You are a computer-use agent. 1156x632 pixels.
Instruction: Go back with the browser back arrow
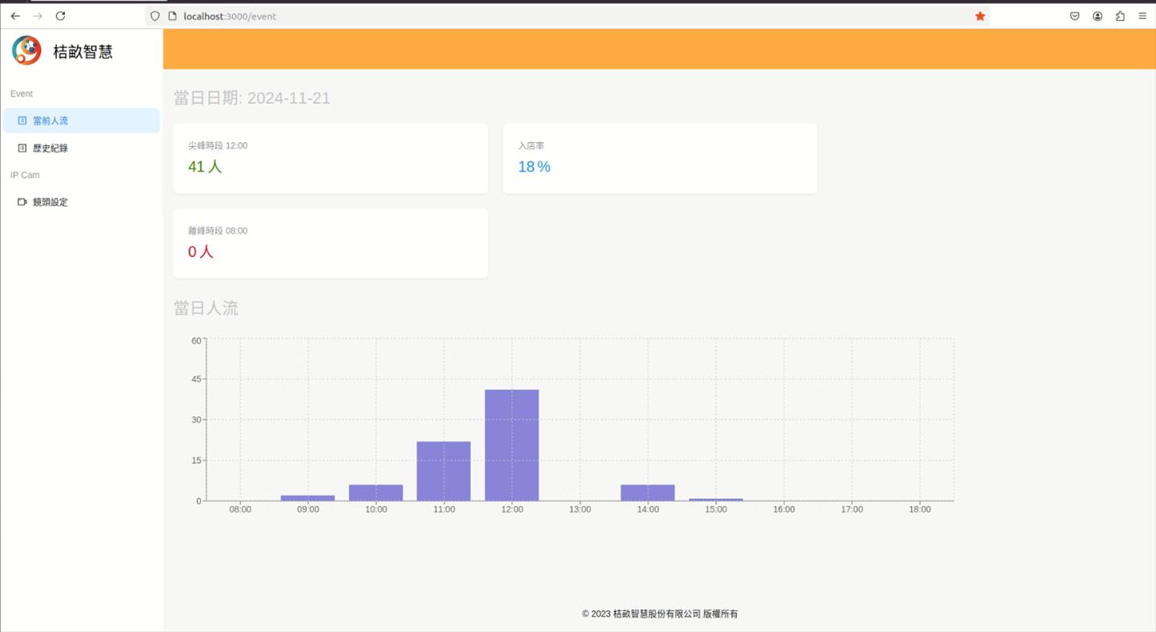[x=15, y=16]
